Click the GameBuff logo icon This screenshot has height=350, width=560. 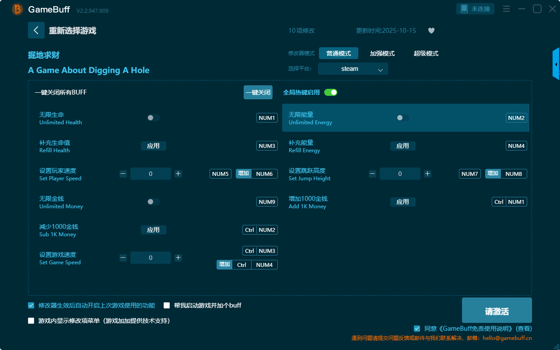[x=17, y=9]
